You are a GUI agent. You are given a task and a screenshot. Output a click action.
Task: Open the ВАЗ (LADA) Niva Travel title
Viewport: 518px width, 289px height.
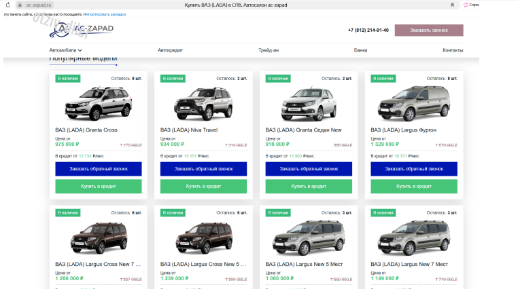[189, 130]
